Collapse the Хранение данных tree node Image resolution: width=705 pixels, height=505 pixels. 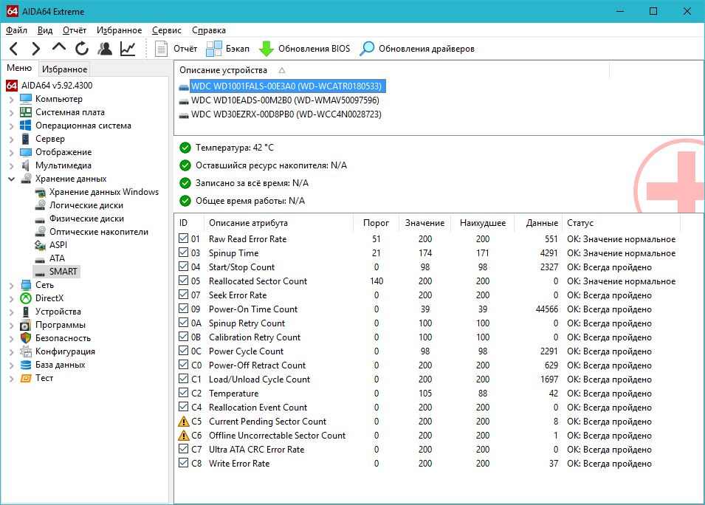12,179
